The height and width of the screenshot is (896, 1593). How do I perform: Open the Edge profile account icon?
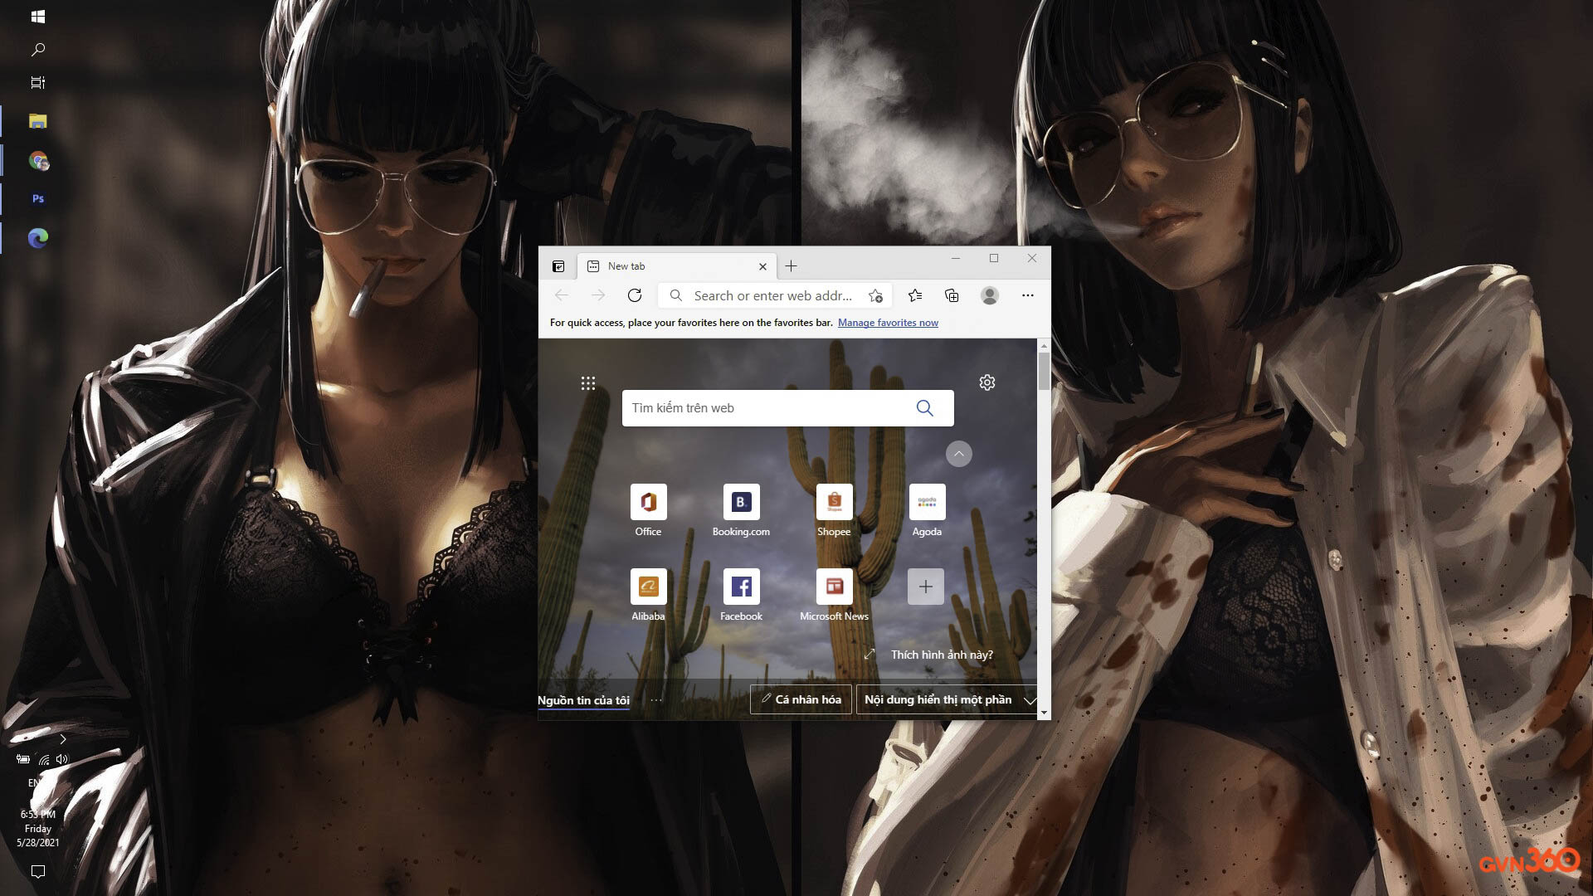pyautogui.click(x=990, y=295)
